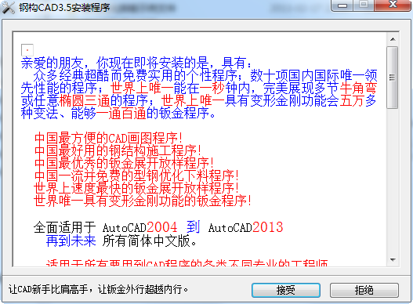Click the text 'AutoCAD2013'
This screenshot has height=304, width=413.
(246, 227)
